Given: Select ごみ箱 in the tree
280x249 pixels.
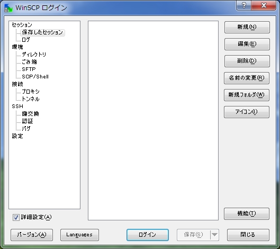Looking at the screenshot, I should tap(29, 62).
